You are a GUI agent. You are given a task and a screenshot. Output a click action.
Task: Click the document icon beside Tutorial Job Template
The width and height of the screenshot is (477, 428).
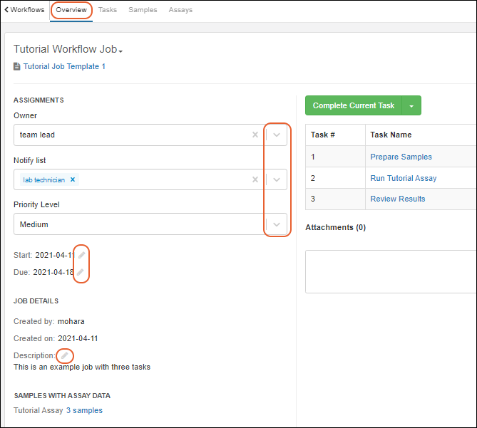click(17, 66)
